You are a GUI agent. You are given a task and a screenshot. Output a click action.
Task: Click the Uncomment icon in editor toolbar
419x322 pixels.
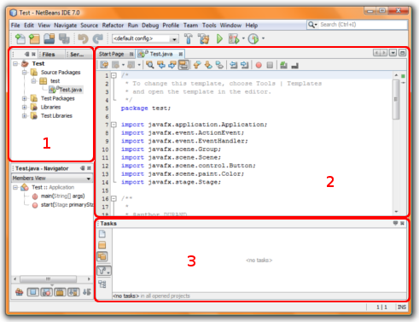click(x=295, y=66)
